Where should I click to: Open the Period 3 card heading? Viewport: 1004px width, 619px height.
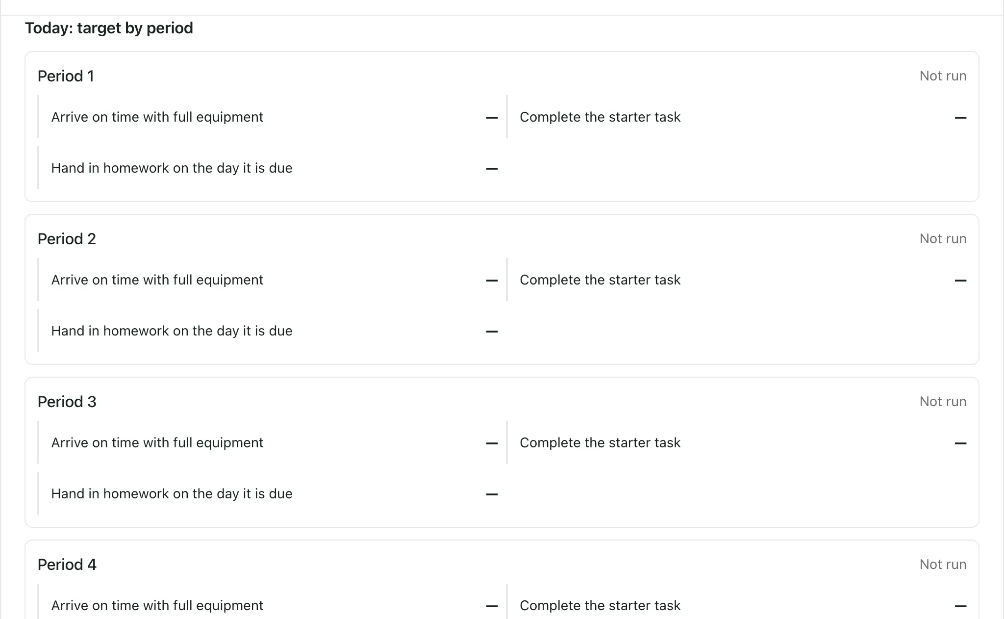(x=67, y=402)
